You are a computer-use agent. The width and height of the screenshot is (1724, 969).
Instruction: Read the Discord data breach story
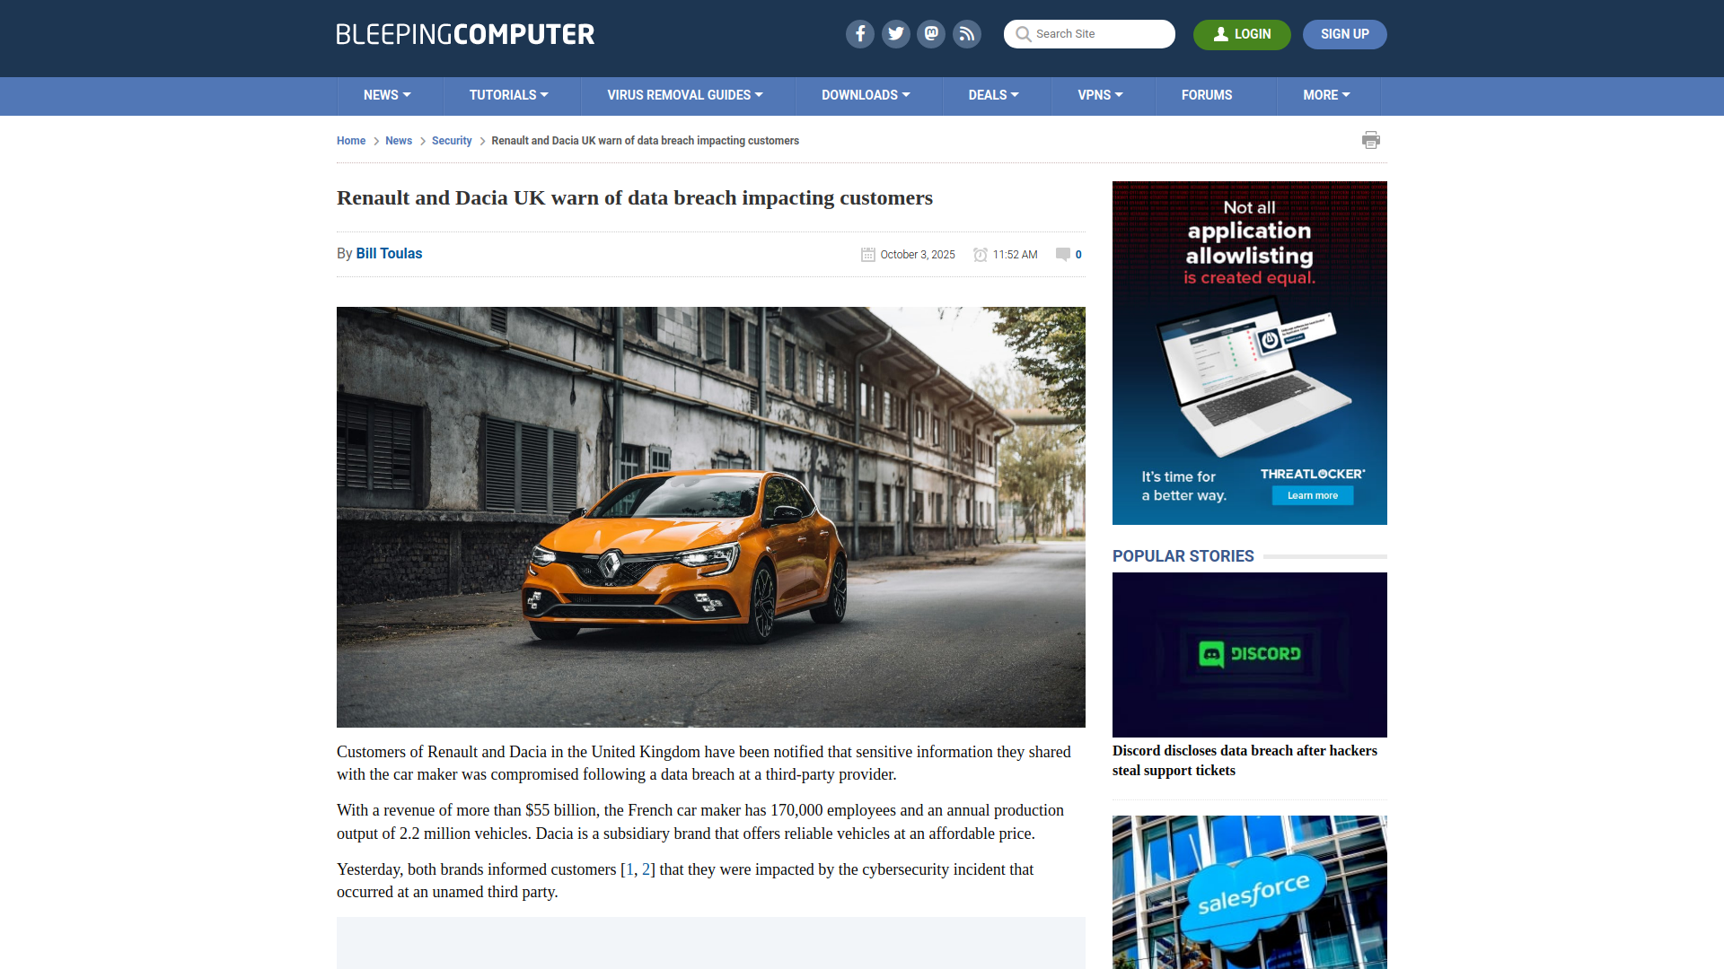click(1245, 760)
